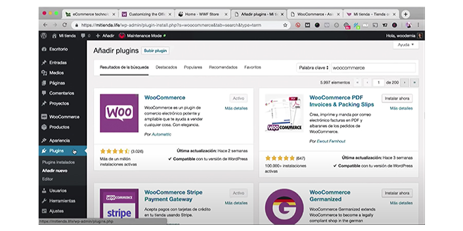Screen dimensions: 463x231
Task: Click Añadir nuevo in the Plugins submenu
Action: coord(55,170)
